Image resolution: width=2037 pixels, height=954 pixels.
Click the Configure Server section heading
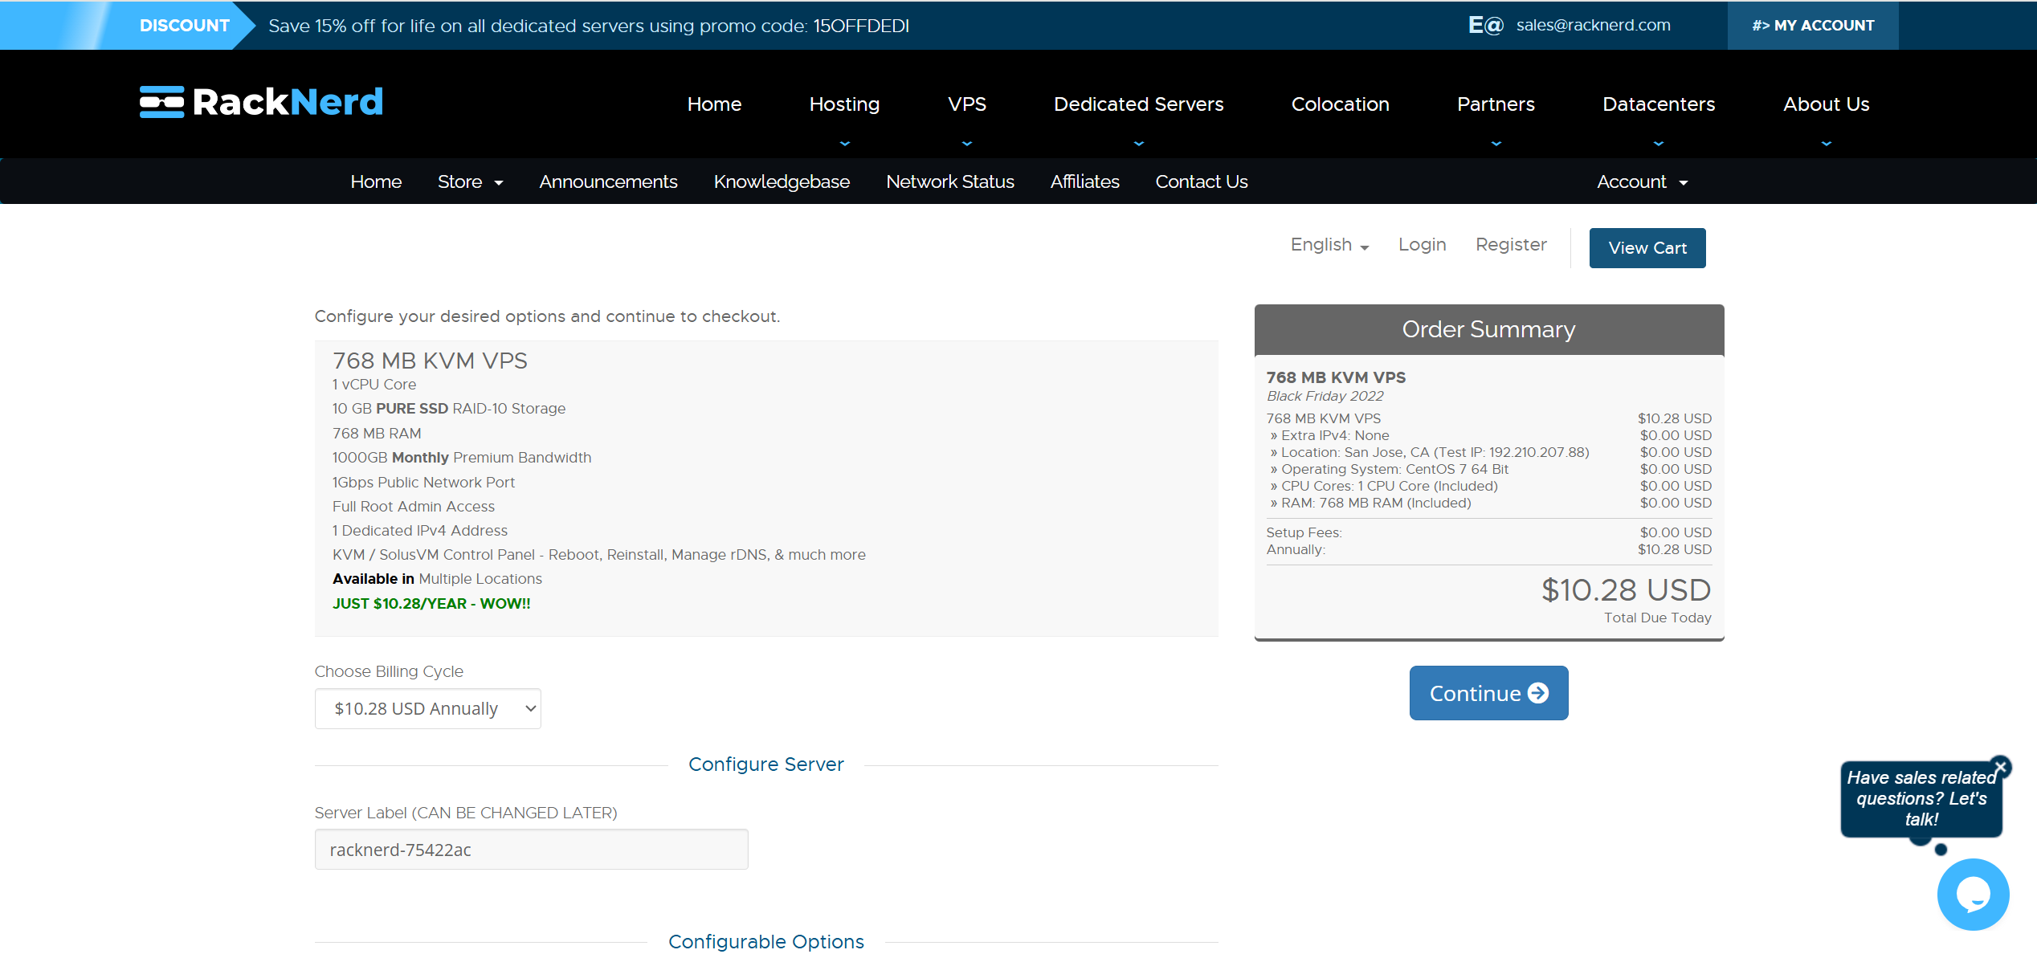pos(765,764)
